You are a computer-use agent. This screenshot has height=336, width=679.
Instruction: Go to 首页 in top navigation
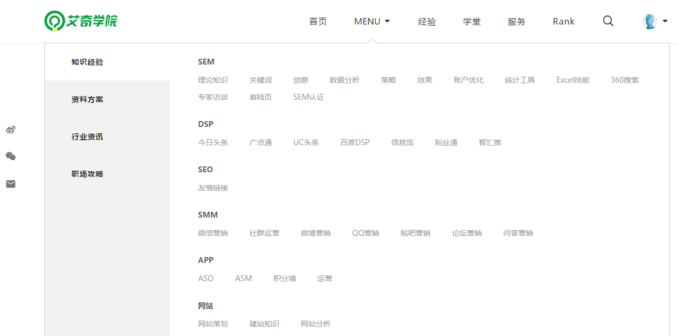(318, 21)
